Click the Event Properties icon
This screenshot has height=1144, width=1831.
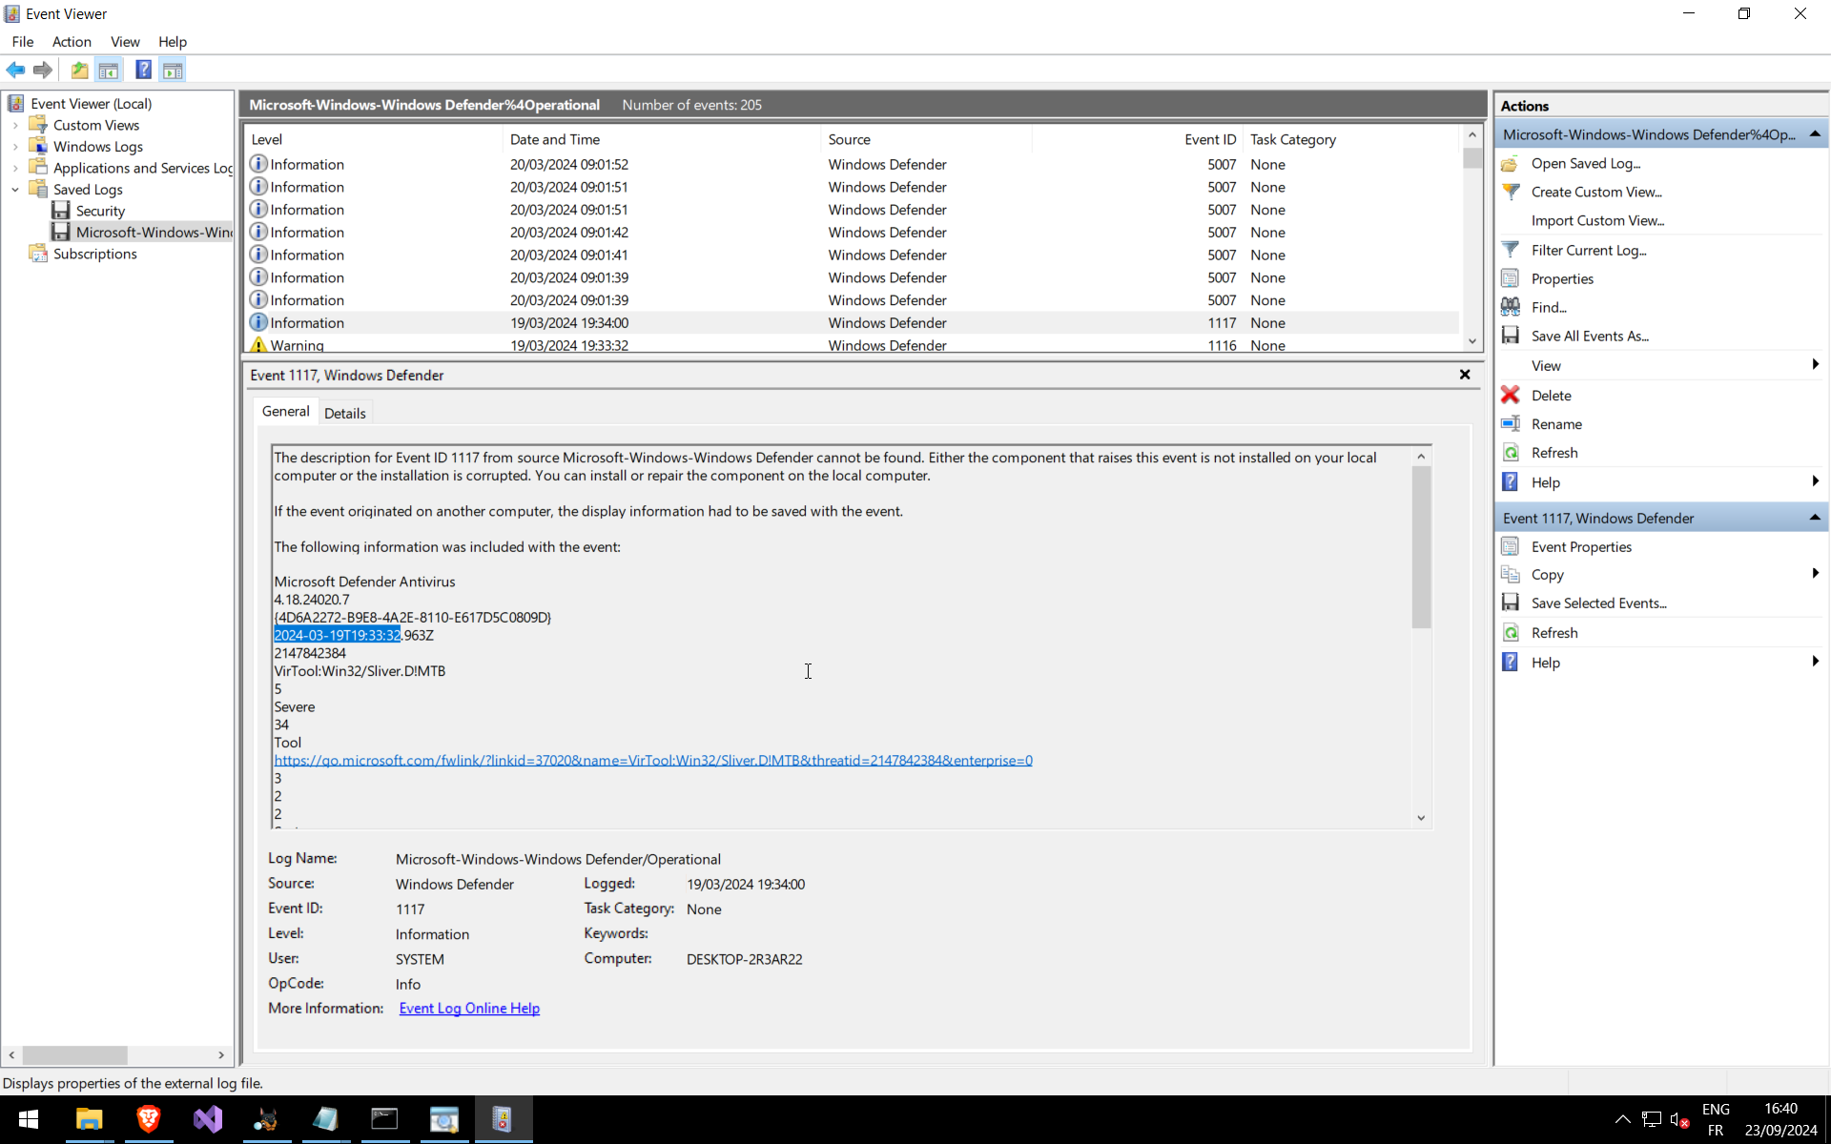pos(1511,547)
